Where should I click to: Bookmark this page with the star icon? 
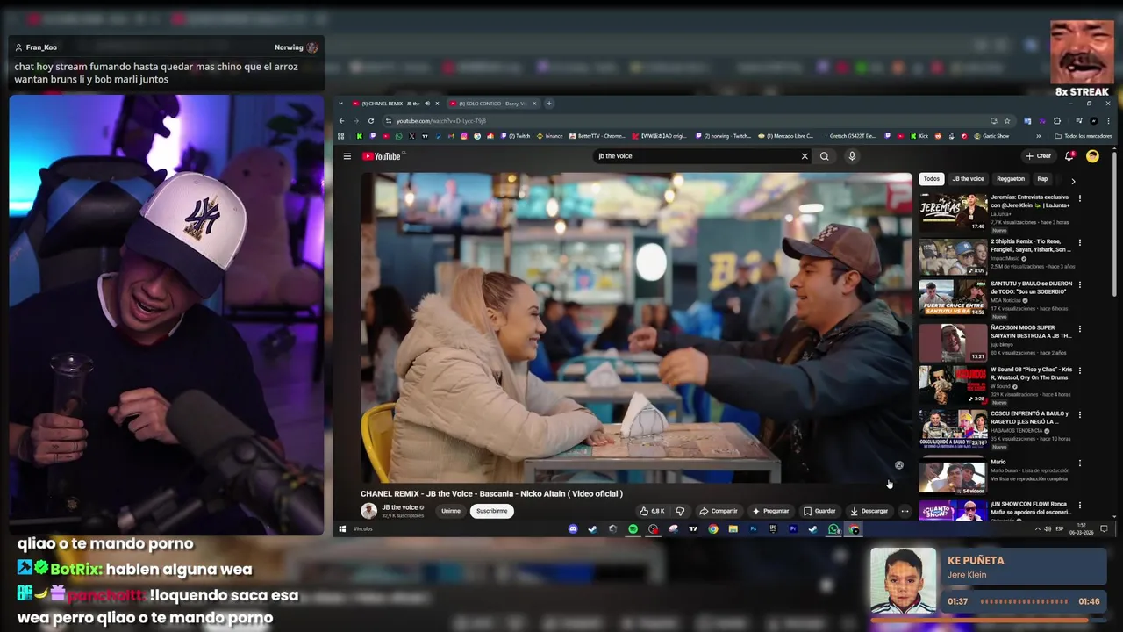point(1007,121)
